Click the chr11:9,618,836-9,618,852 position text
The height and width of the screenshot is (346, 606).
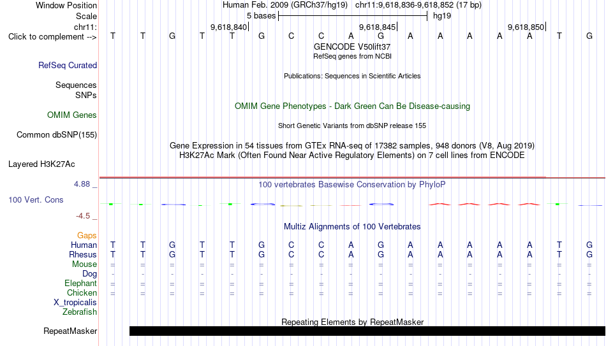(x=418, y=5)
